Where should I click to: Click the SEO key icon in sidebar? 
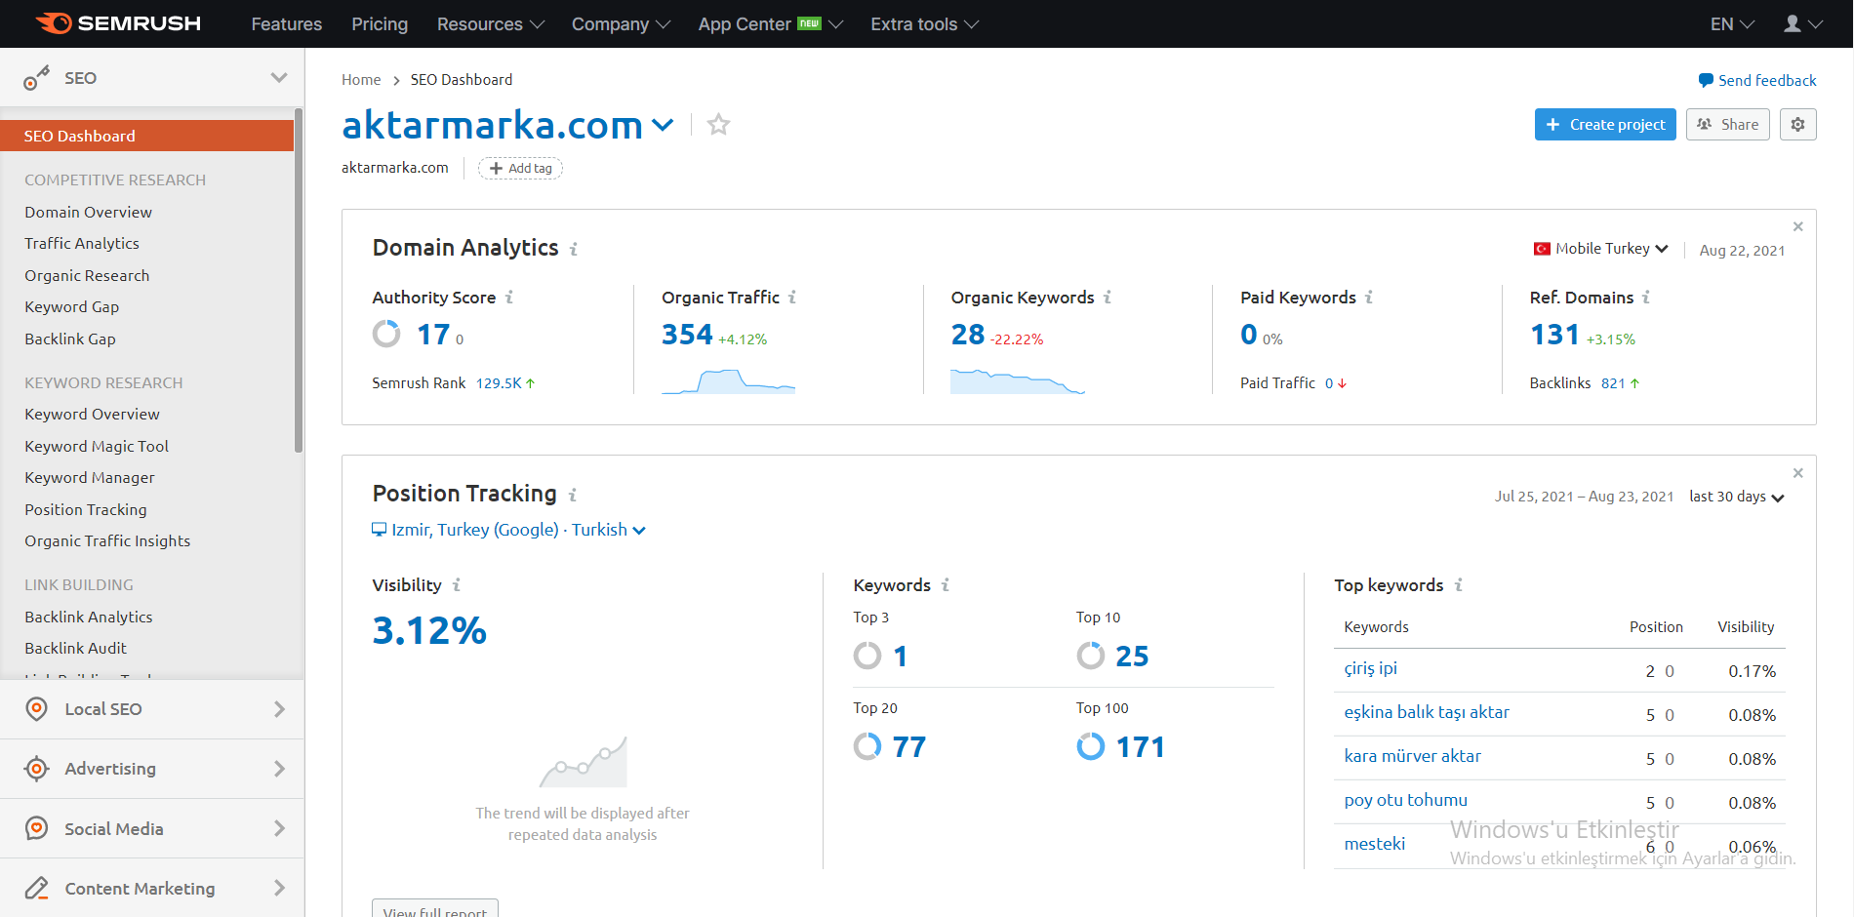point(36,78)
